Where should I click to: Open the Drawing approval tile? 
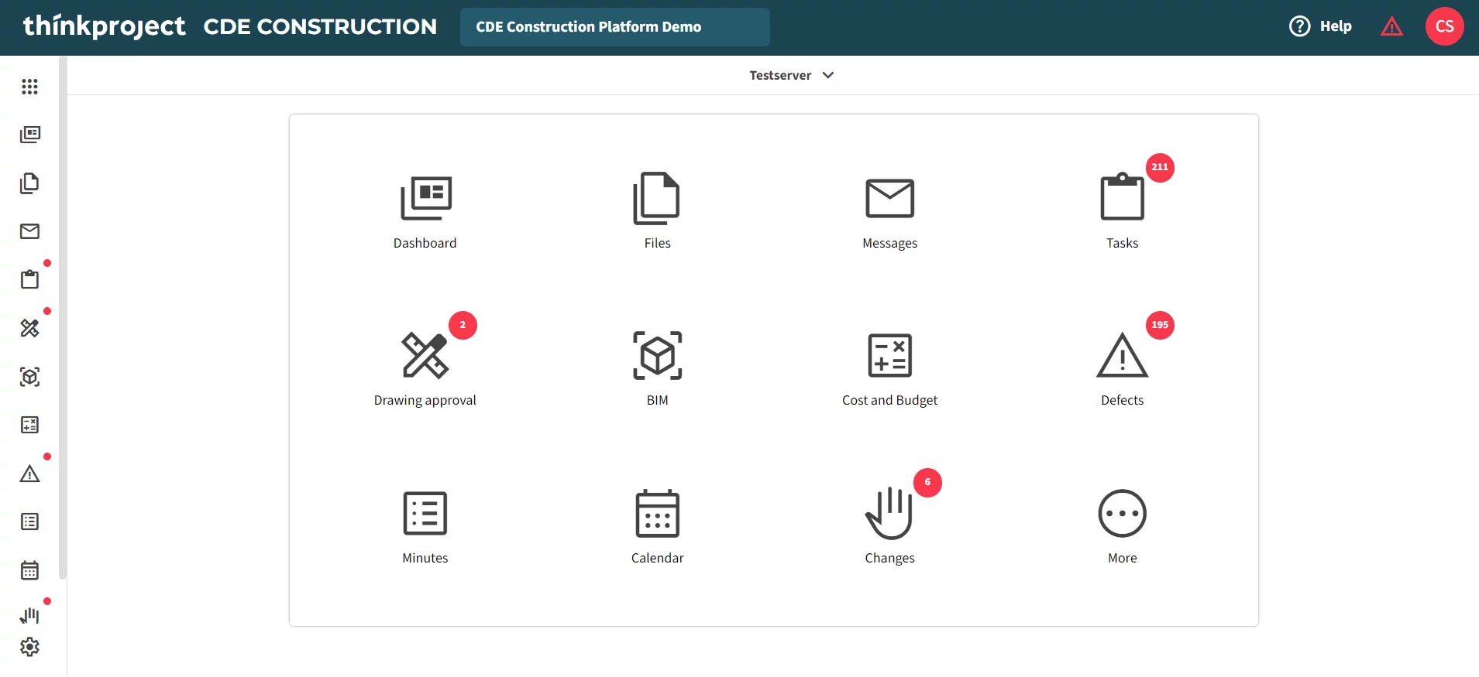click(x=425, y=368)
